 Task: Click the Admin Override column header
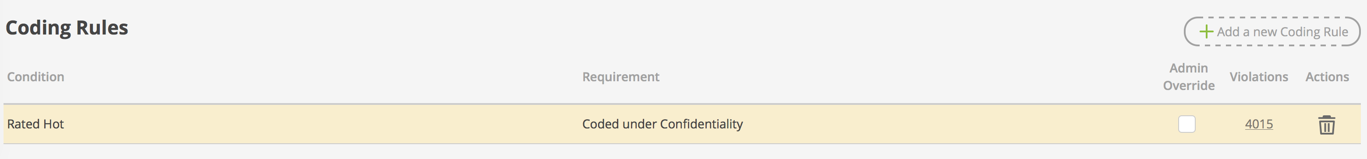[x=1189, y=76]
